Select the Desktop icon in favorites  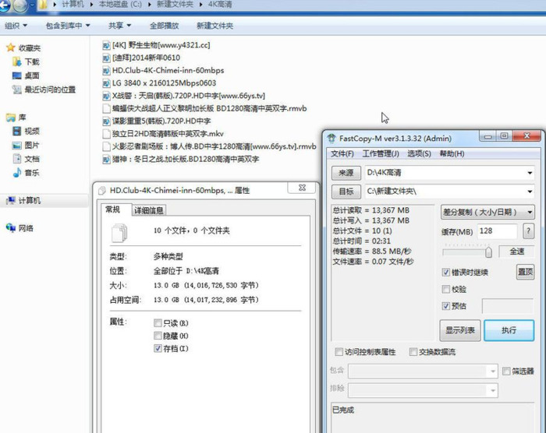[x=16, y=76]
